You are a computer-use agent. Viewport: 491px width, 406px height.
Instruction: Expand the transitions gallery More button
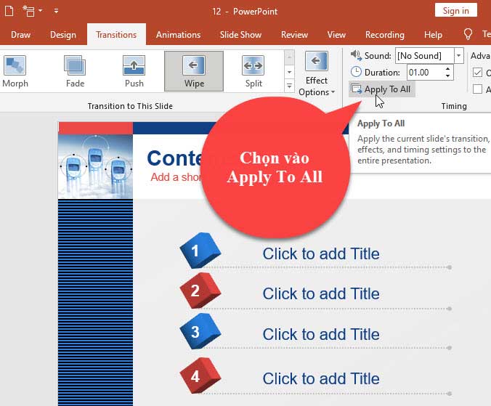tap(289, 85)
